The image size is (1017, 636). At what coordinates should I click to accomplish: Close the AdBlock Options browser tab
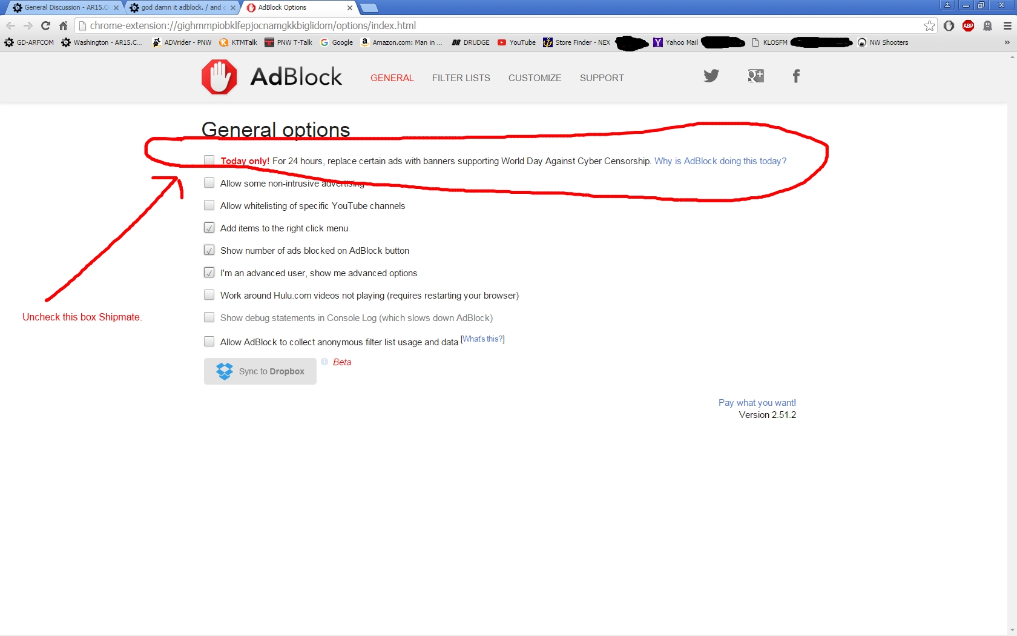point(350,8)
